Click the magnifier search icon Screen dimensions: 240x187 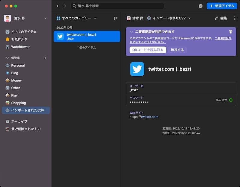coord(74,6)
